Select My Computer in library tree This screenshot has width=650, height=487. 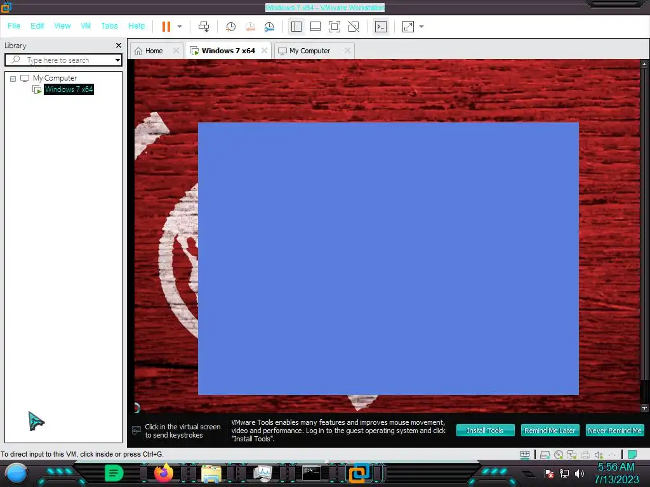[x=55, y=78]
